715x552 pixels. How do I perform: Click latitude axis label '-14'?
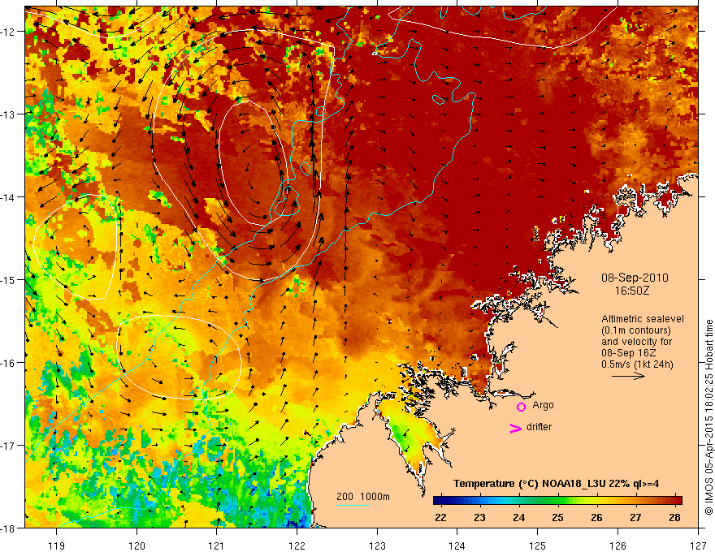point(9,197)
